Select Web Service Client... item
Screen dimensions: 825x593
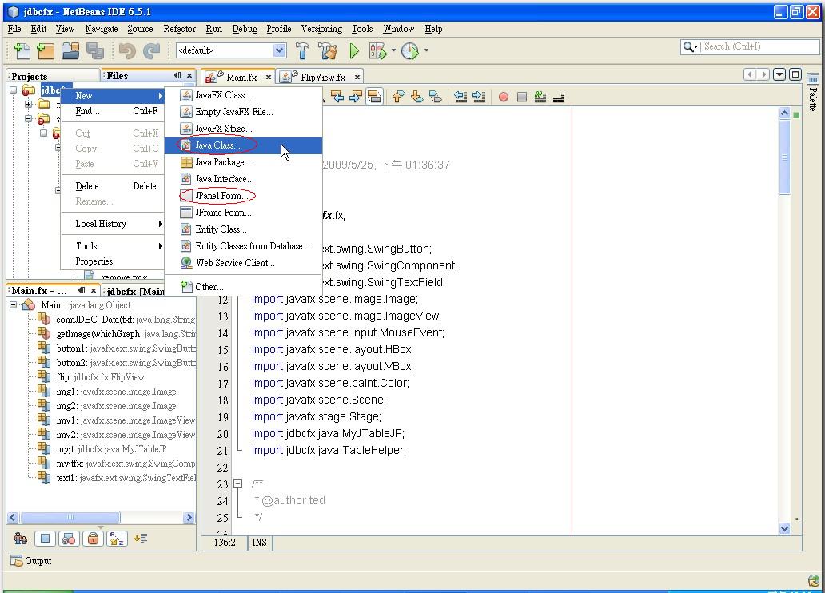pyautogui.click(x=243, y=263)
